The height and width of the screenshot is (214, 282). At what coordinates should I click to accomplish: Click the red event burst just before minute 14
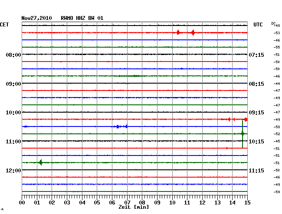229,119
